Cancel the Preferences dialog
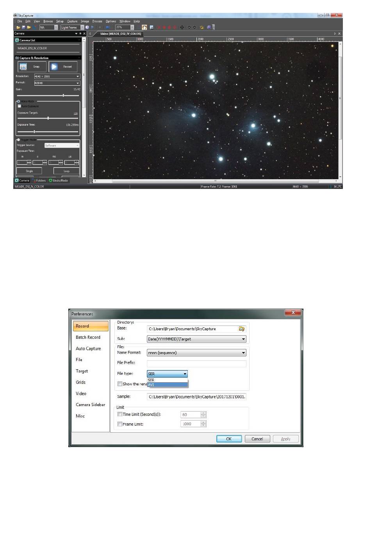The width and height of the screenshot is (371, 534). click(x=257, y=439)
